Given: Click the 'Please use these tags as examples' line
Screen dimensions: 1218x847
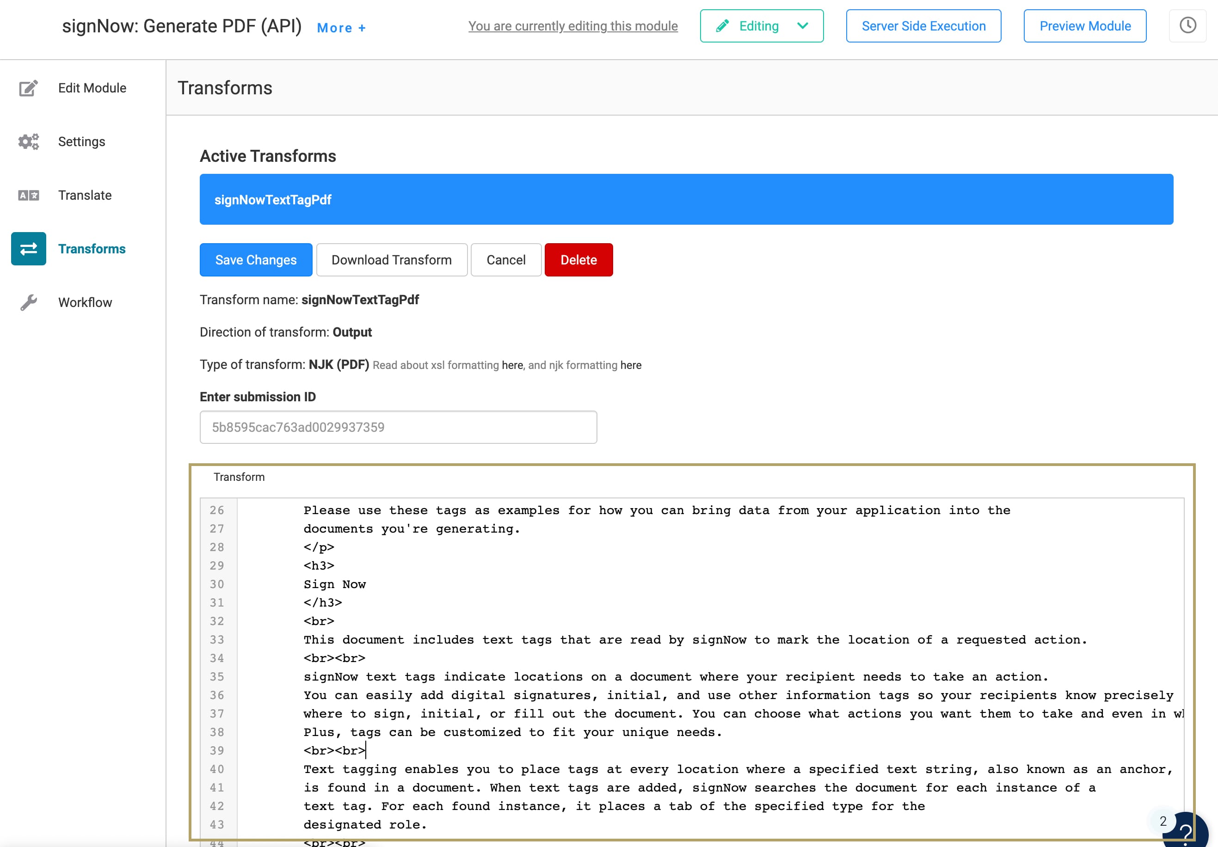Looking at the screenshot, I should [657, 510].
